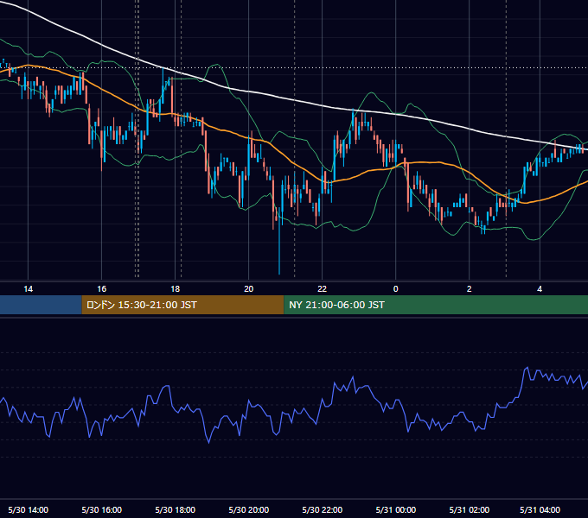Click the 5/31 00:00 date label
This screenshot has width=588, height=518.
pos(396,509)
